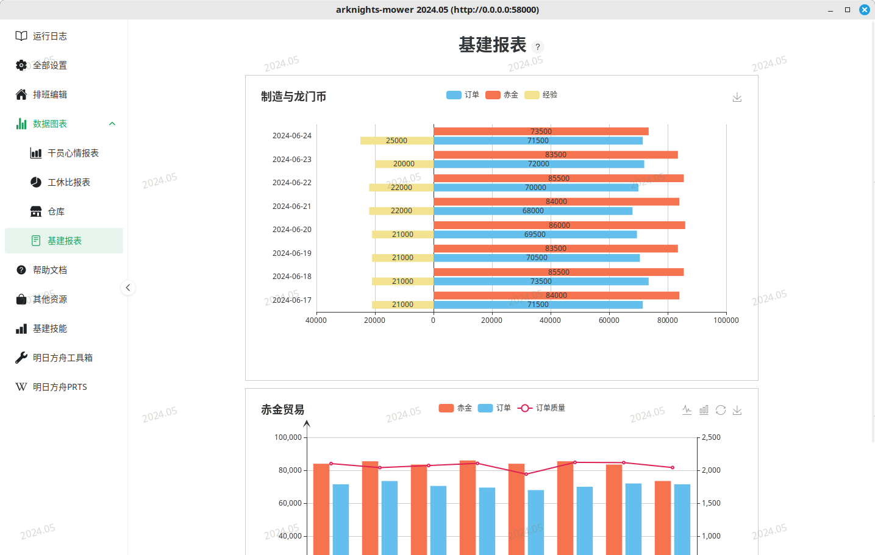The width and height of the screenshot is (875, 555).
Task: Open help tooltip beside 基建报表 title
Action: [x=537, y=47]
